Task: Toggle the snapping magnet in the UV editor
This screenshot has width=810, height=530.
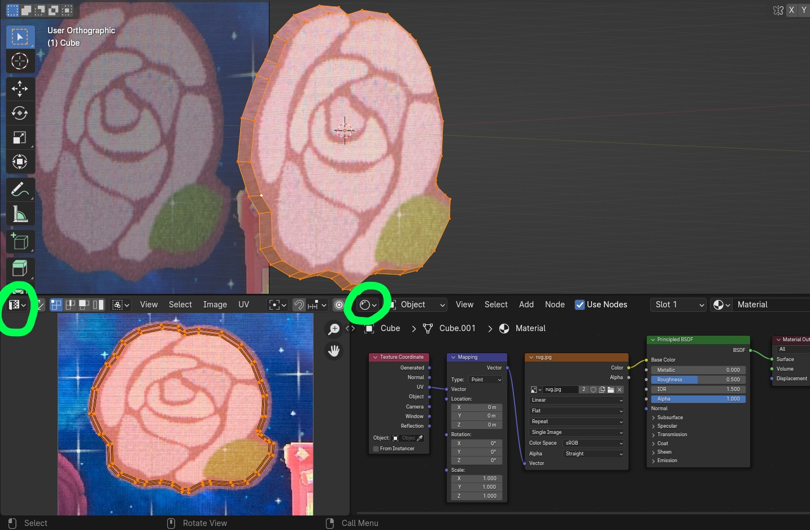Action: 299,305
